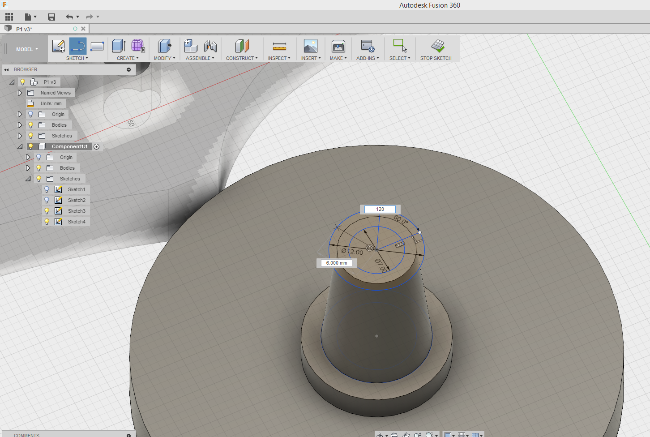650x437 pixels.
Task: Select the Press Pull tool icon
Action: pyautogui.click(x=164, y=46)
